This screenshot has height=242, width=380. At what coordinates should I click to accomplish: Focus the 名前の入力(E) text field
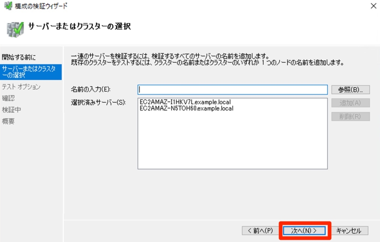tap(233, 90)
